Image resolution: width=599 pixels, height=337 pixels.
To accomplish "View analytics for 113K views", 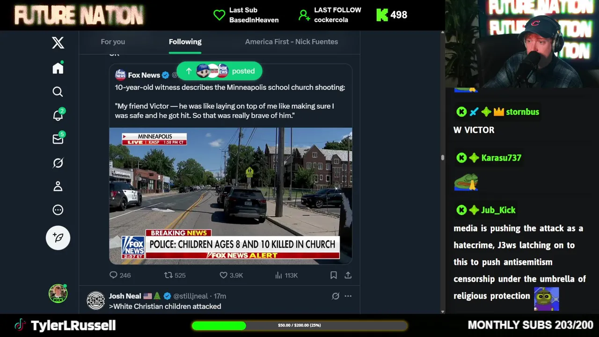I will 287,275.
